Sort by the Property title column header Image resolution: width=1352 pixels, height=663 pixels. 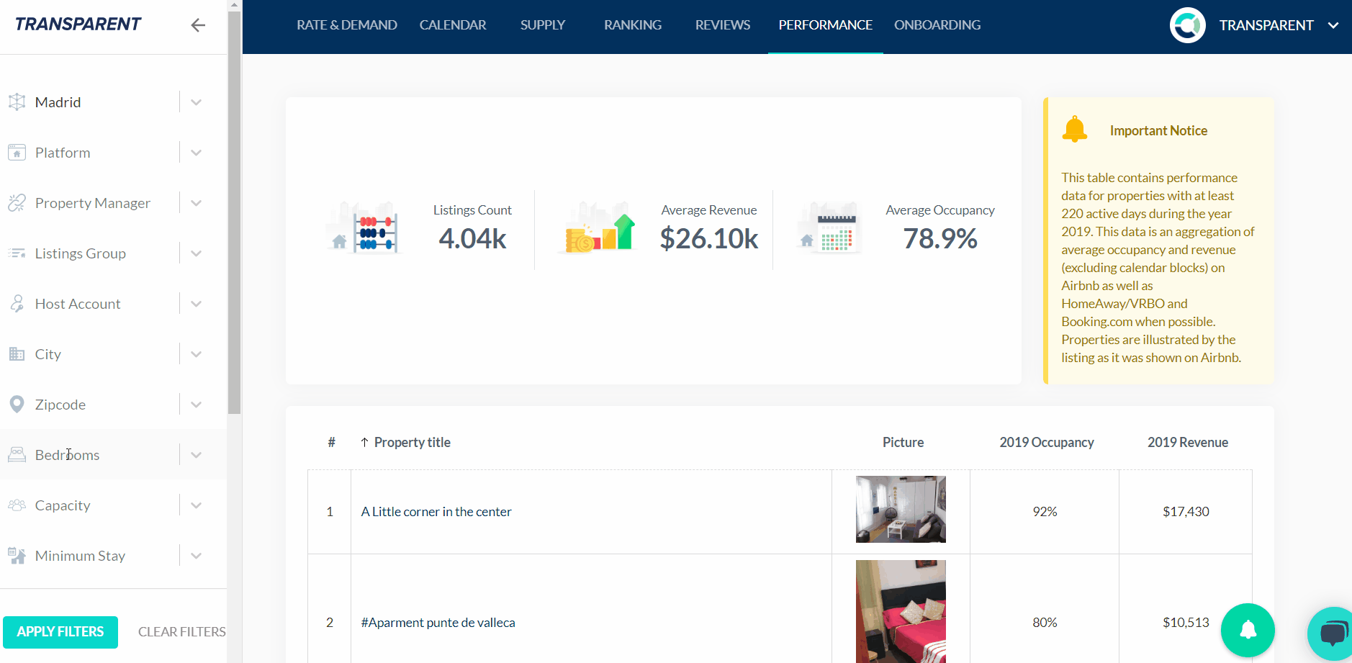tap(413, 442)
